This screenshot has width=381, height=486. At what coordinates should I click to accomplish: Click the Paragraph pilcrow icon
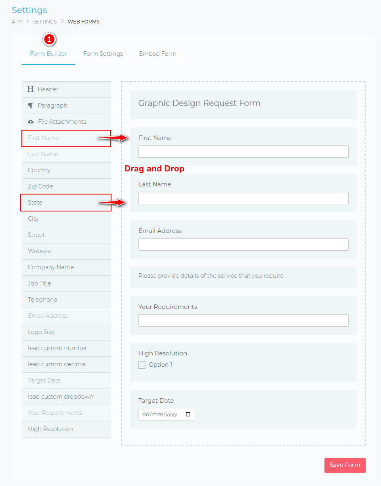pos(31,106)
